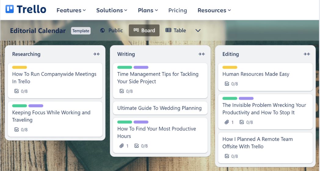
Task: Click the Researching list title
Action: coord(26,54)
